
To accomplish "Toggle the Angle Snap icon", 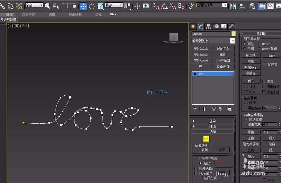I will (164, 6).
